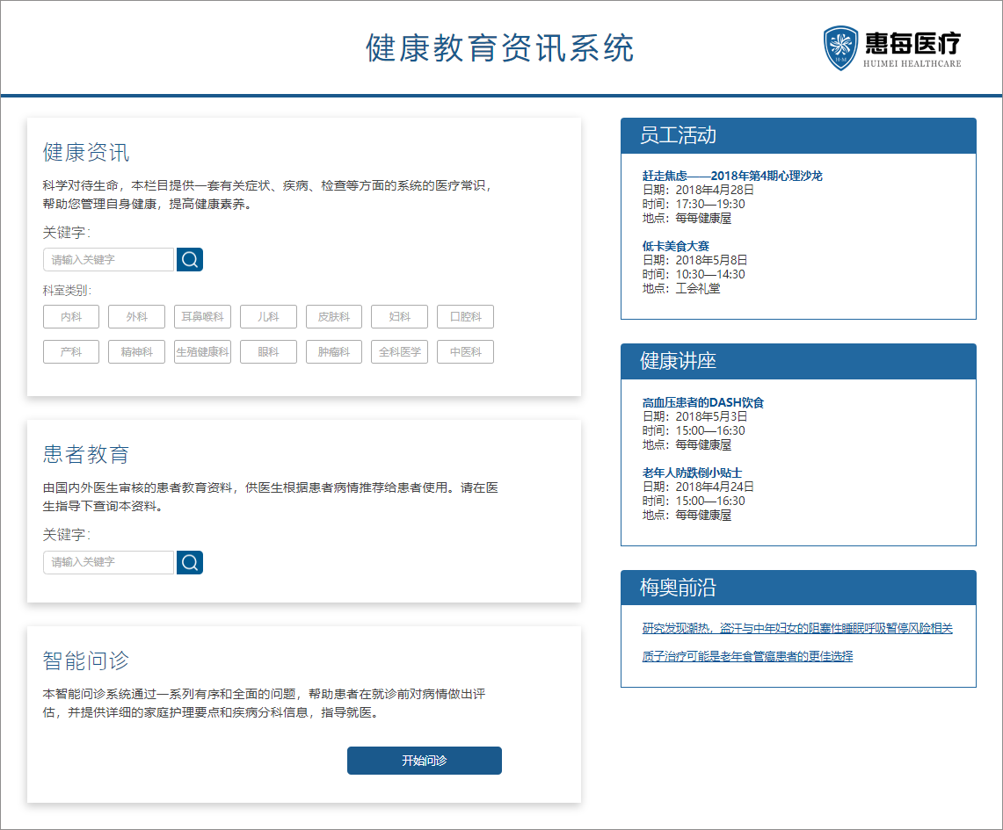The height and width of the screenshot is (830, 1003).
Task: Select the 内科 department category
Action: coord(71,317)
